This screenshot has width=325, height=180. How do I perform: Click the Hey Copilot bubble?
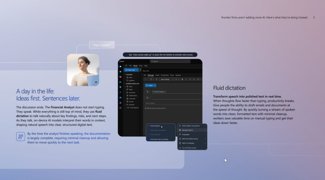[x=102, y=45]
